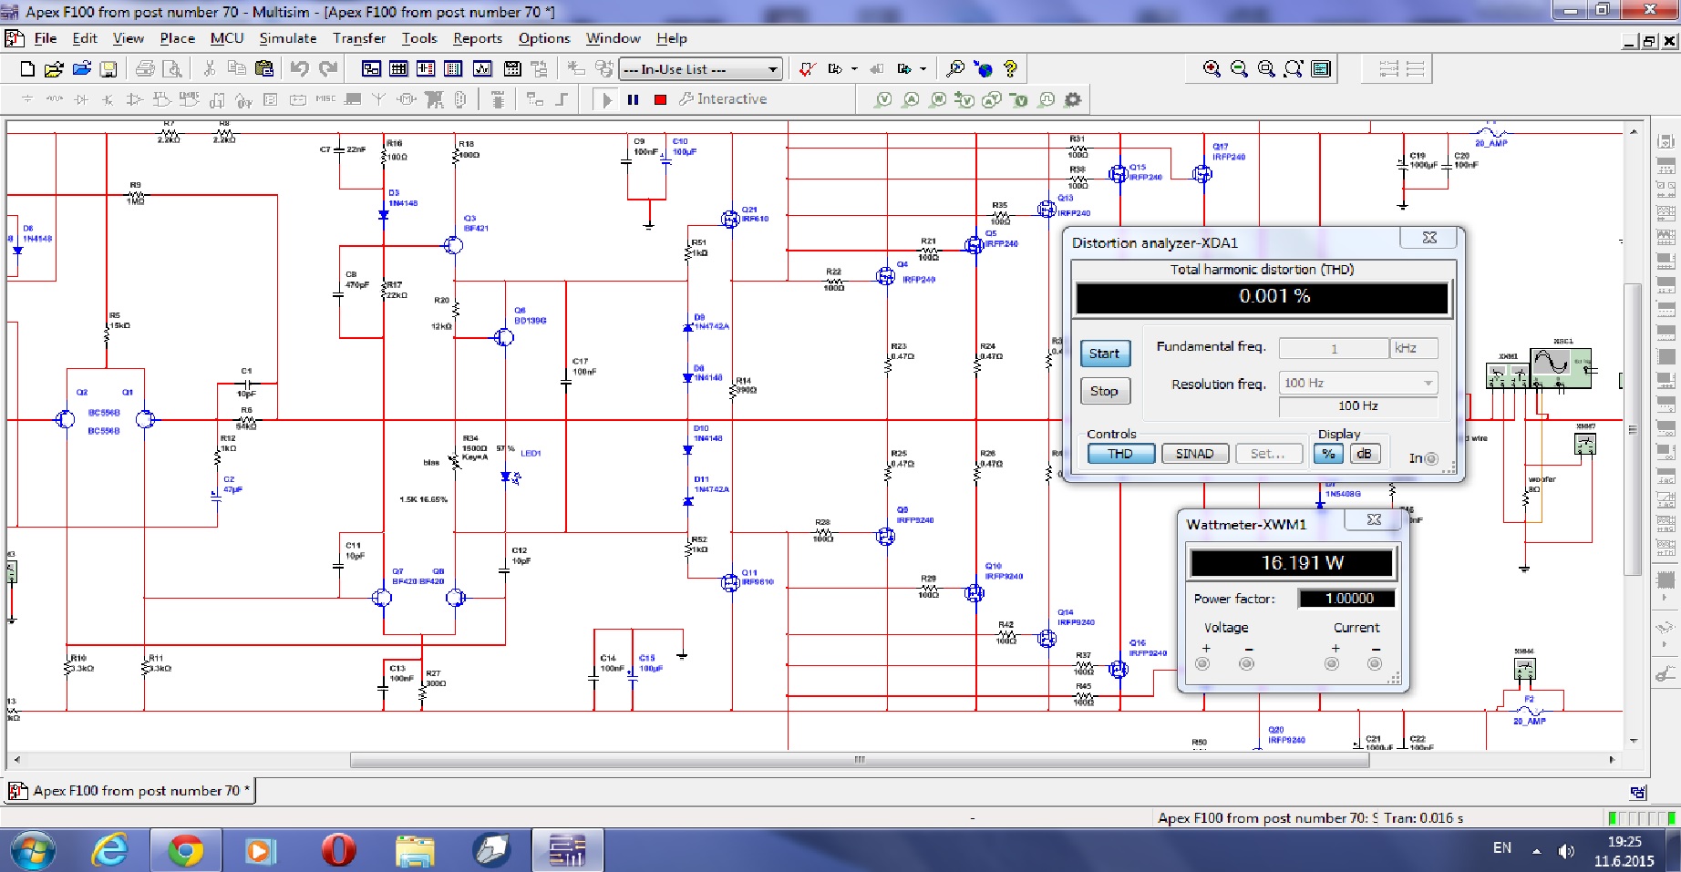Image resolution: width=1681 pixels, height=872 pixels.
Task: Open the Transfer menu
Action: pos(359,38)
